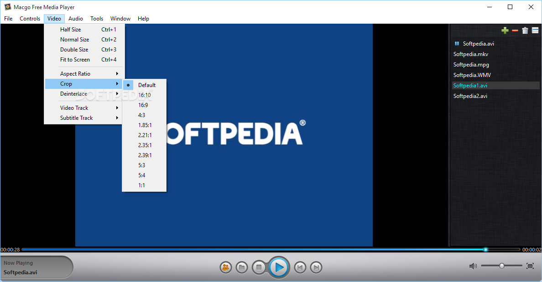Click the trash can clear playlist icon
Screen dimensions: 542x282
coord(525,31)
